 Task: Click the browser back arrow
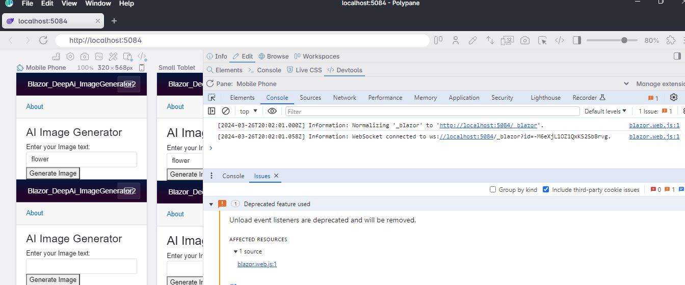click(x=11, y=40)
